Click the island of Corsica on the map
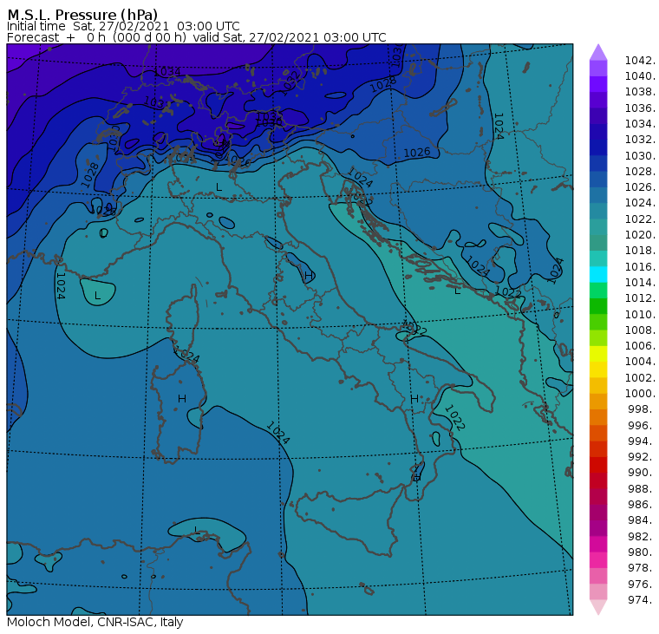This screenshot has height=634, width=659. (183, 317)
